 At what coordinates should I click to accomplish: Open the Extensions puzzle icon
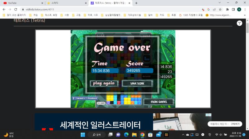pos(228,10)
